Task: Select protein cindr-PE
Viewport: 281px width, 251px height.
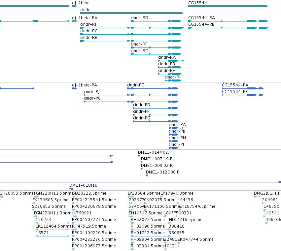Action: [x=153, y=88]
